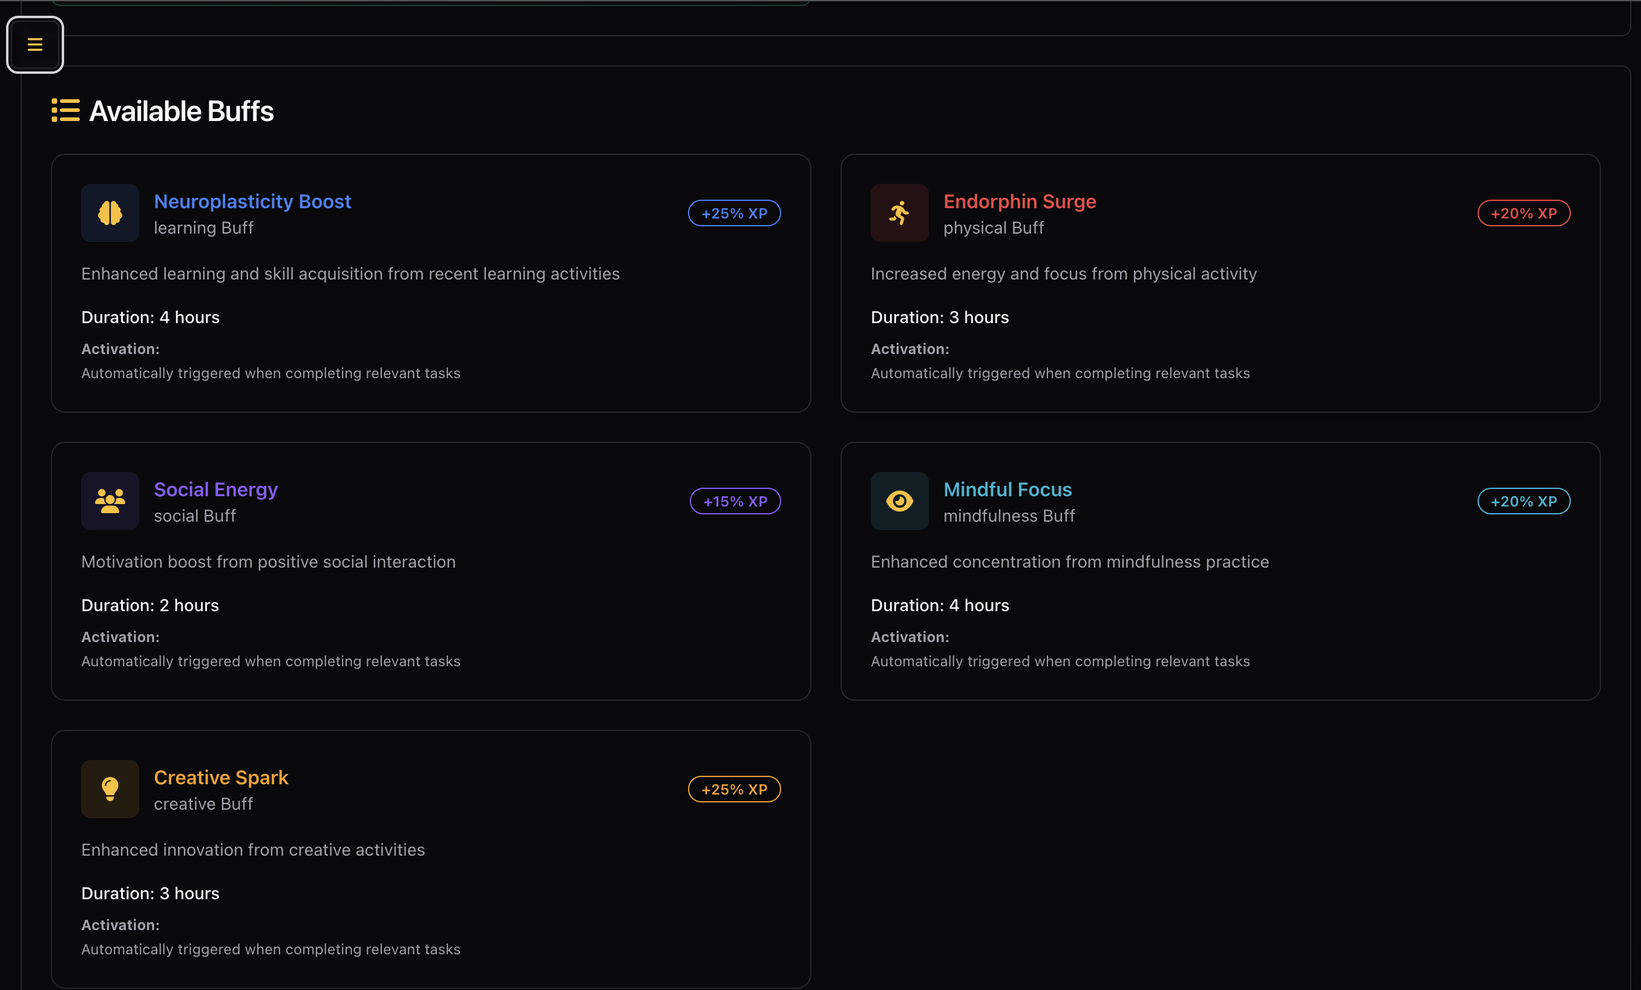Open the Neuroplasticity Boost title link

coord(252,201)
